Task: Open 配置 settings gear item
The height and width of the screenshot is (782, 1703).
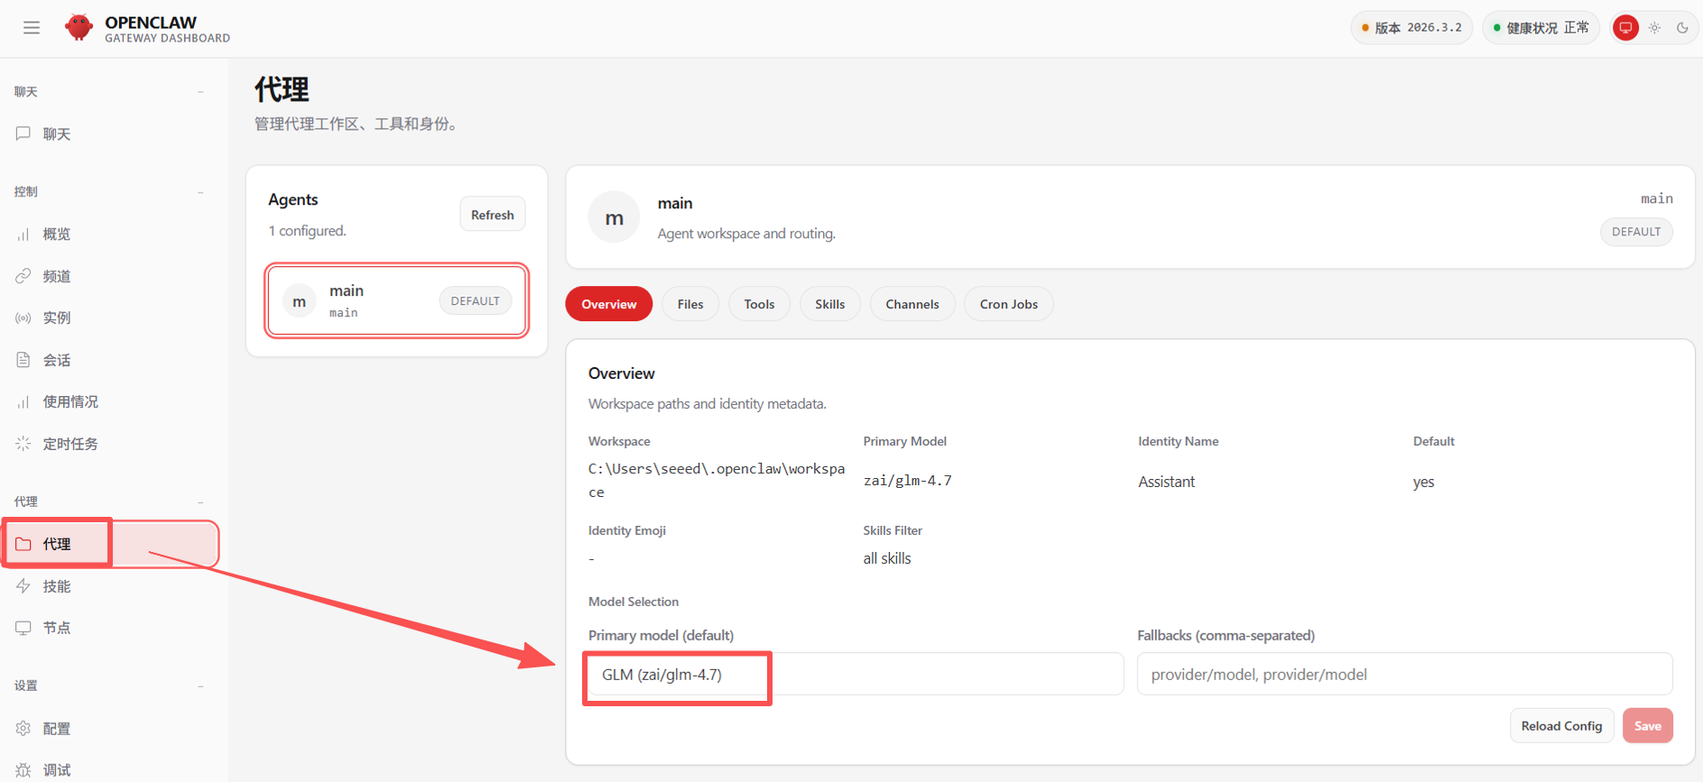Action: 56,729
